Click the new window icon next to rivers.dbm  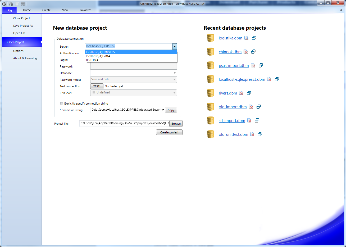(249, 93)
